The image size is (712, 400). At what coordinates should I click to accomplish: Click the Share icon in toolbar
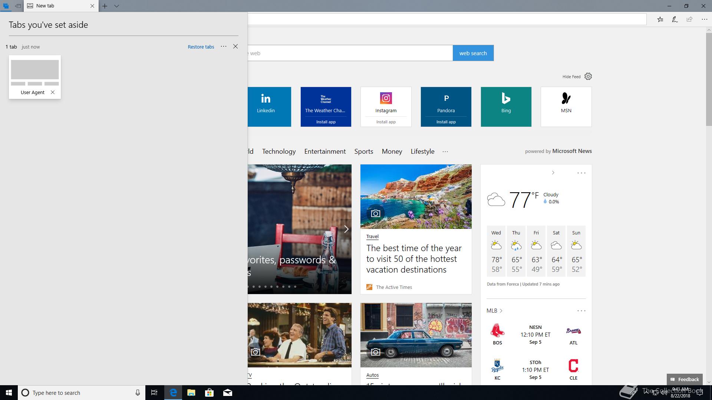coord(689,19)
